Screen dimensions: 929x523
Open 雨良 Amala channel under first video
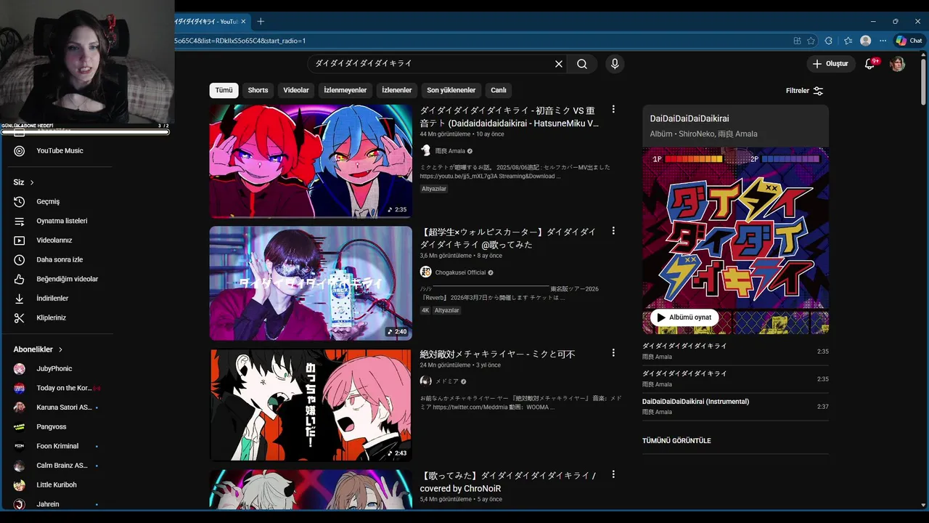click(x=450, y=151)
